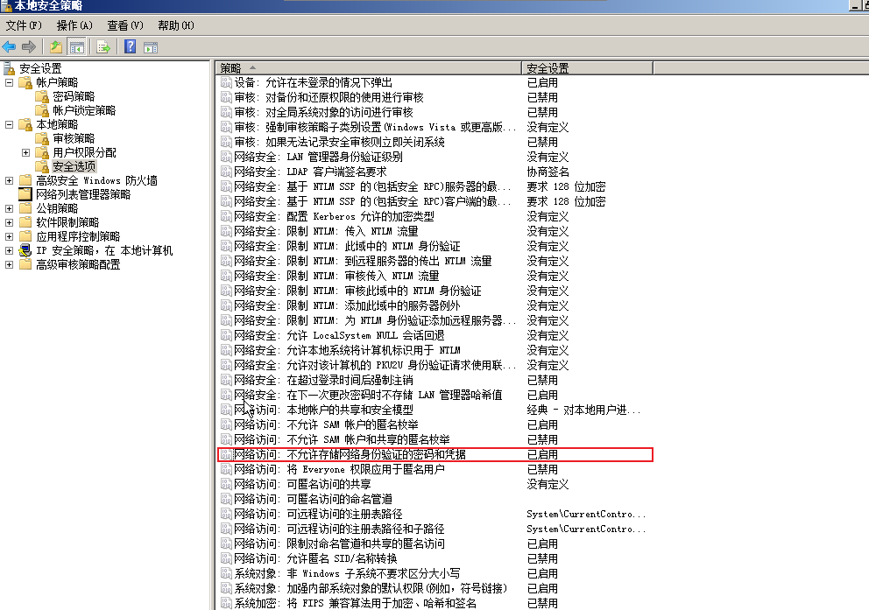Click the 网络列表管理器策略 icon

pyautogui.click(x=25, y=194)
